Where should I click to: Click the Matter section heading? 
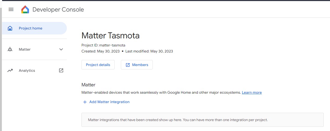pyautogui.click(x=89, y=85)
